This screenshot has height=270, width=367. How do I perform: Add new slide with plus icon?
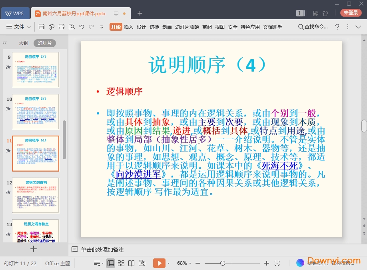(34, 249)
